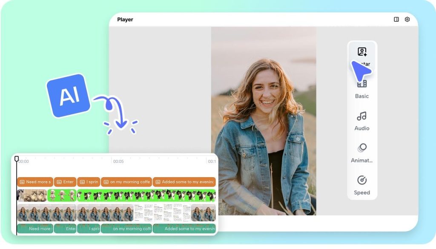Select the "Need more s" caption clip
This screenshot has height=249, width=436.
click(x=35, y=182)
